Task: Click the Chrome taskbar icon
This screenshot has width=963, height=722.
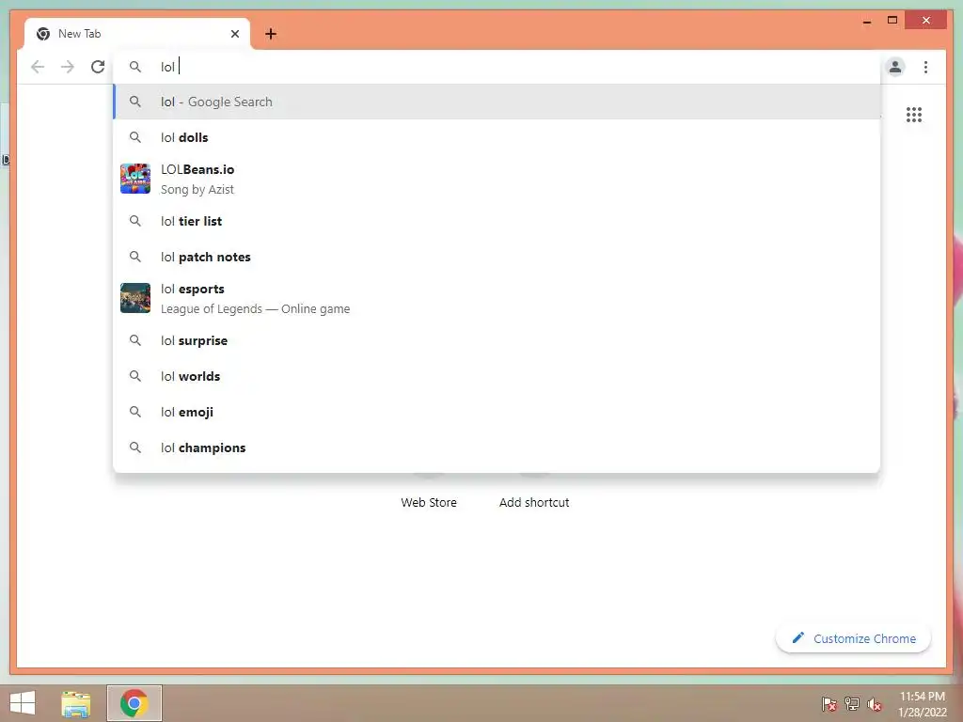Action: [134, 703]
